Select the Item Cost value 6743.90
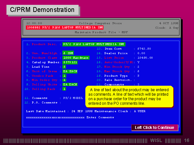Viewport: 194px width, 145px height. tap(144, 48)
